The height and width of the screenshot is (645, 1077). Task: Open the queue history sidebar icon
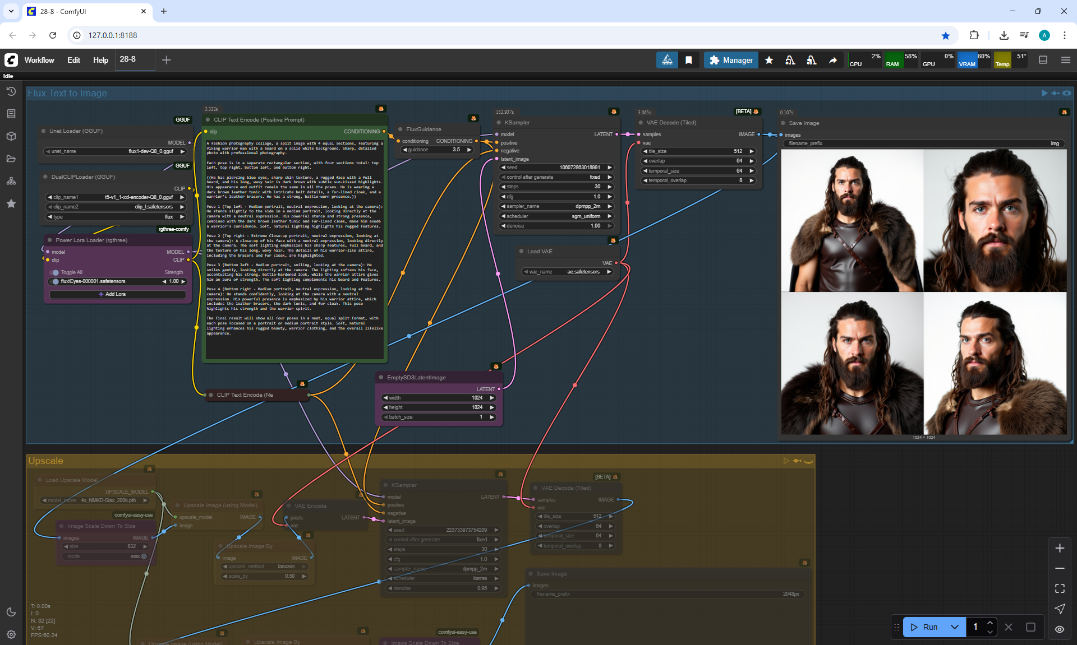click(x=11, y=91)
